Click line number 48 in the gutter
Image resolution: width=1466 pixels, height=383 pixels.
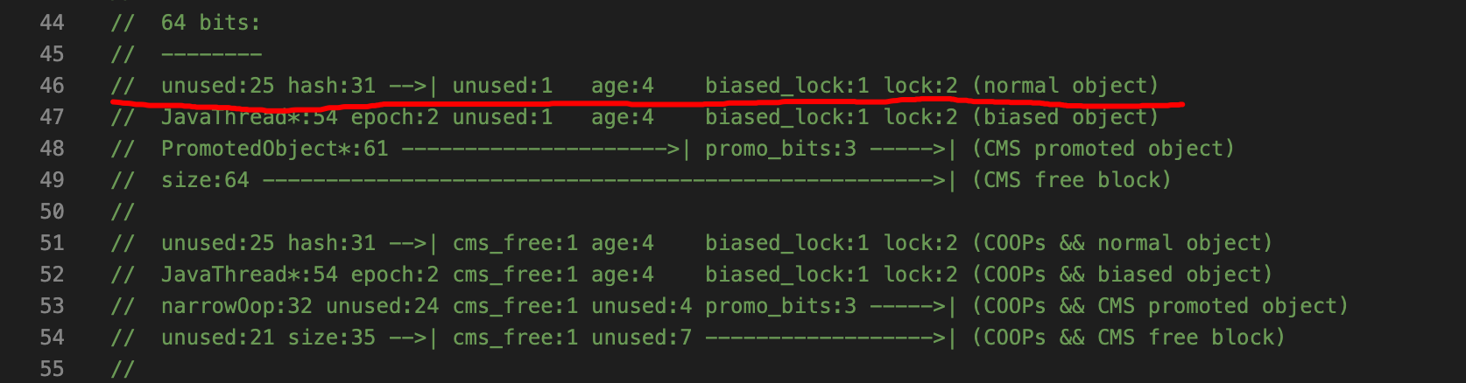coord(52,149)
